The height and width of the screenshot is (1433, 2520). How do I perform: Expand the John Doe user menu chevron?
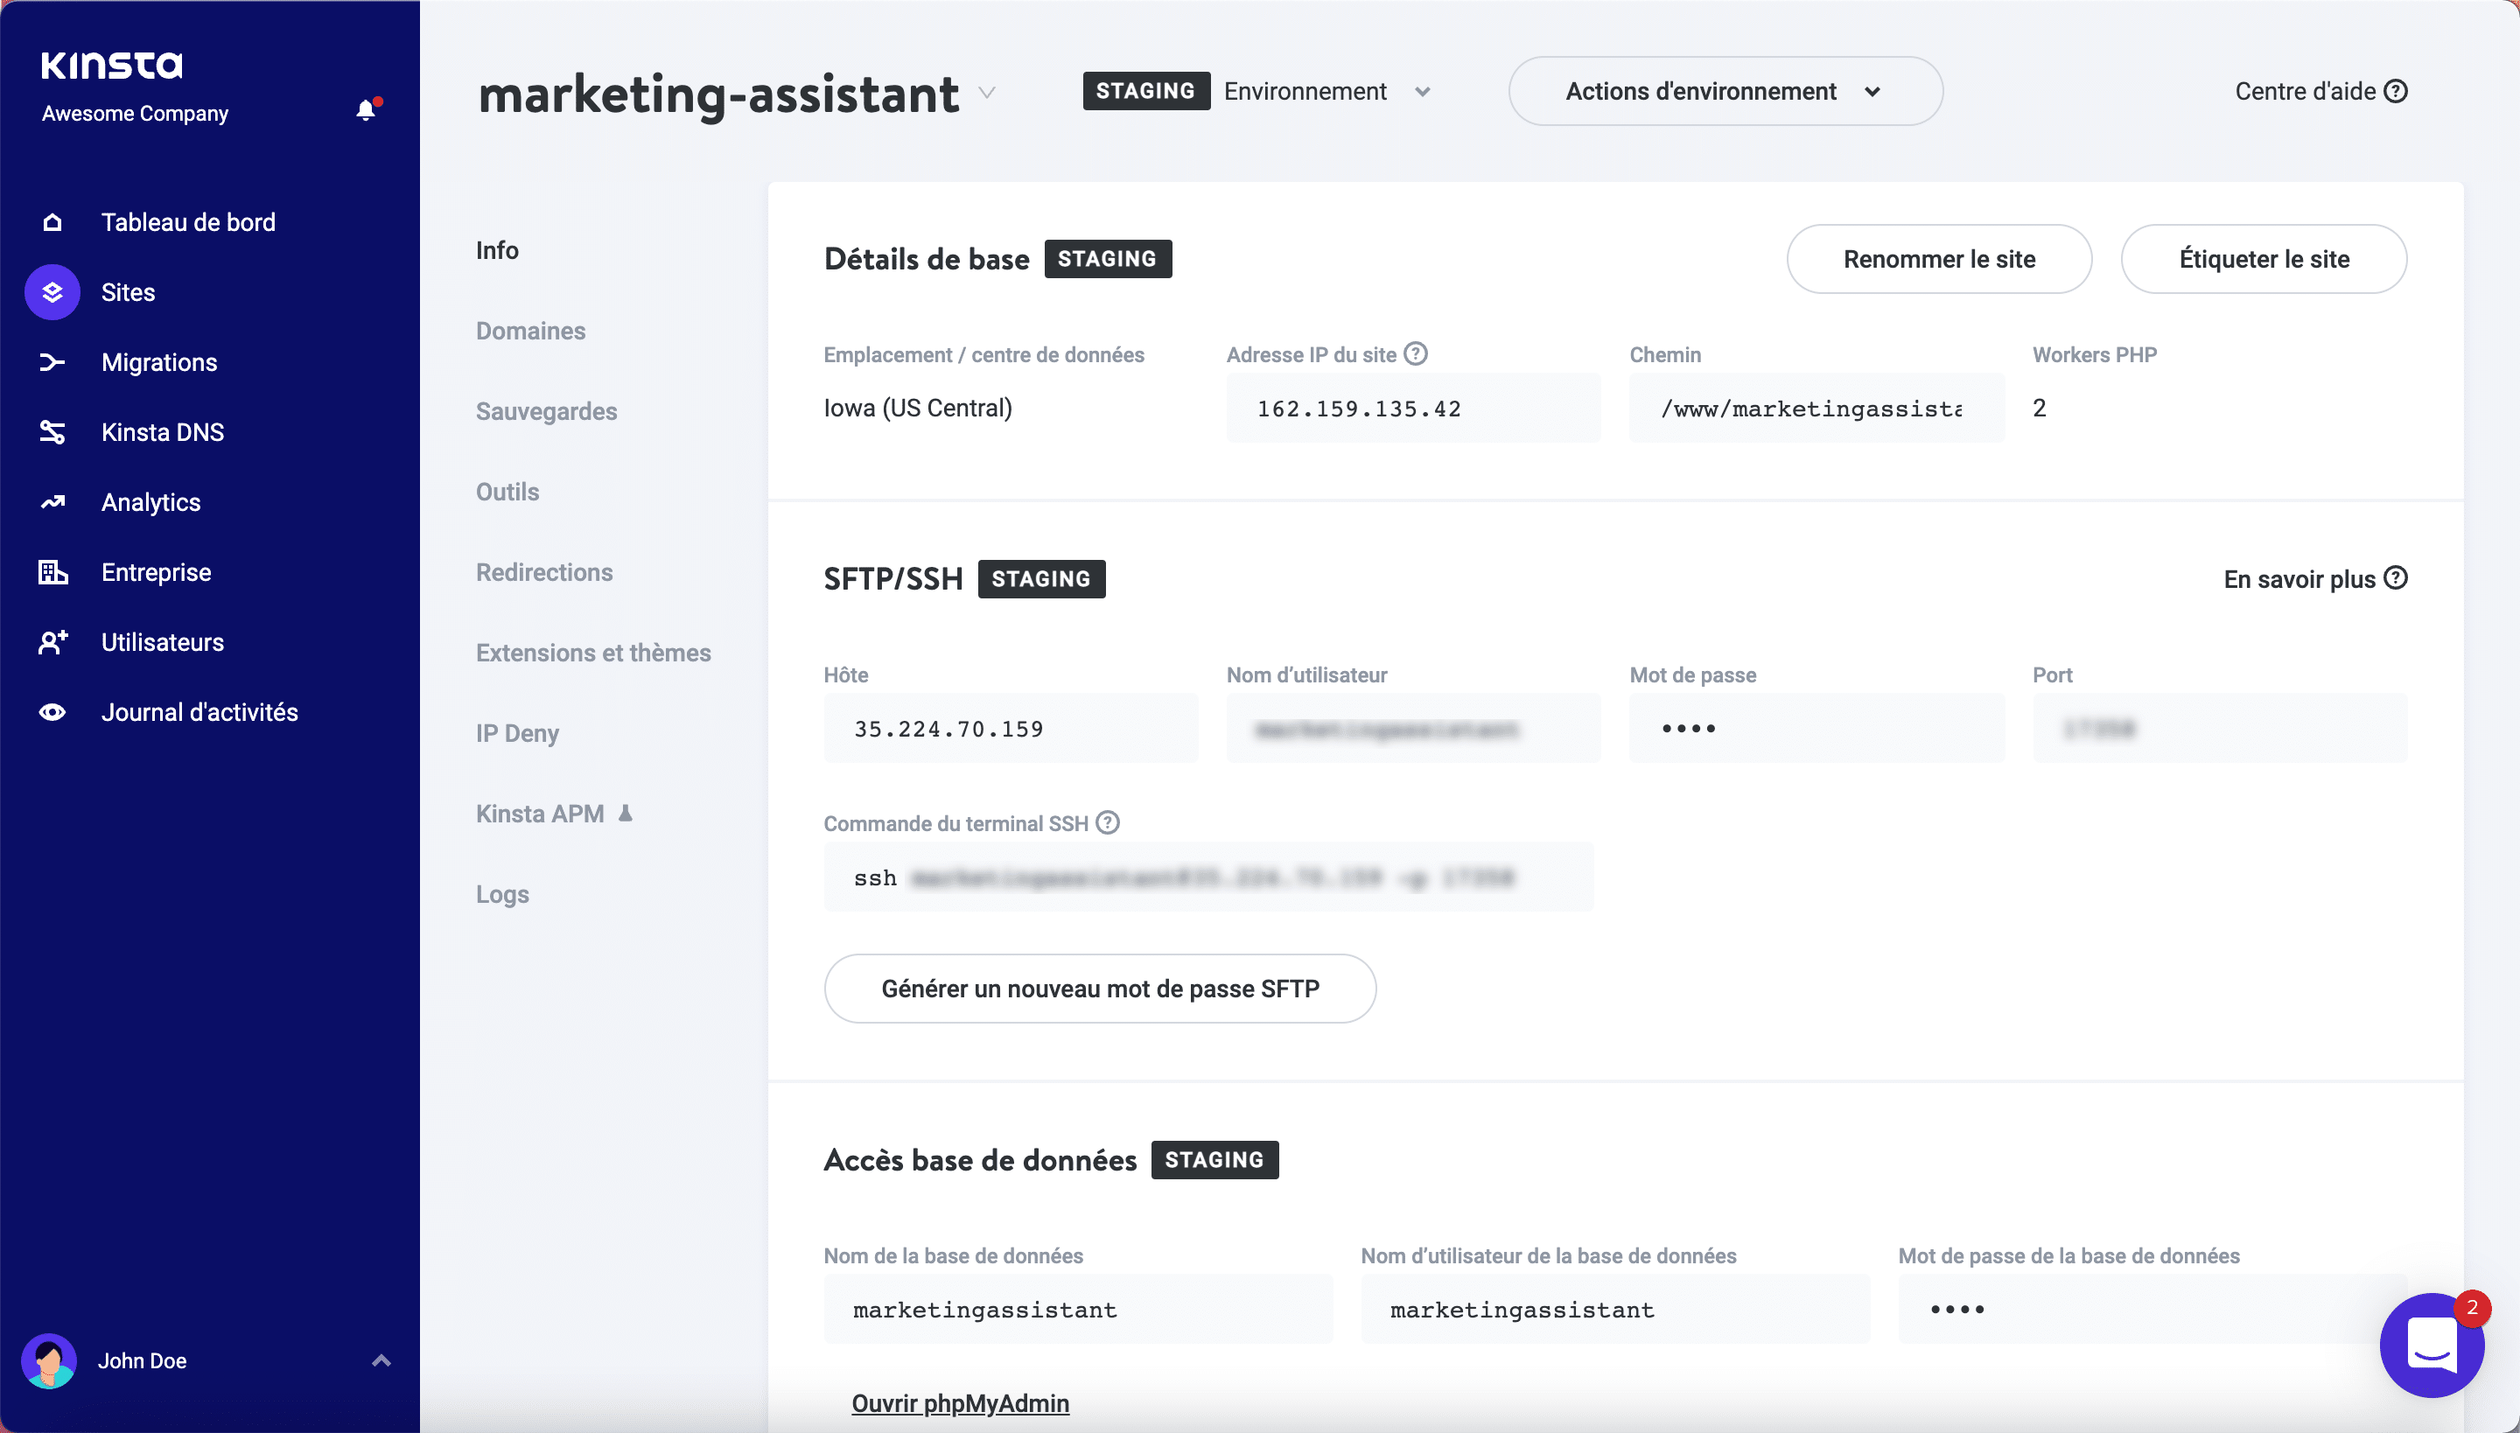point(381,1360)
